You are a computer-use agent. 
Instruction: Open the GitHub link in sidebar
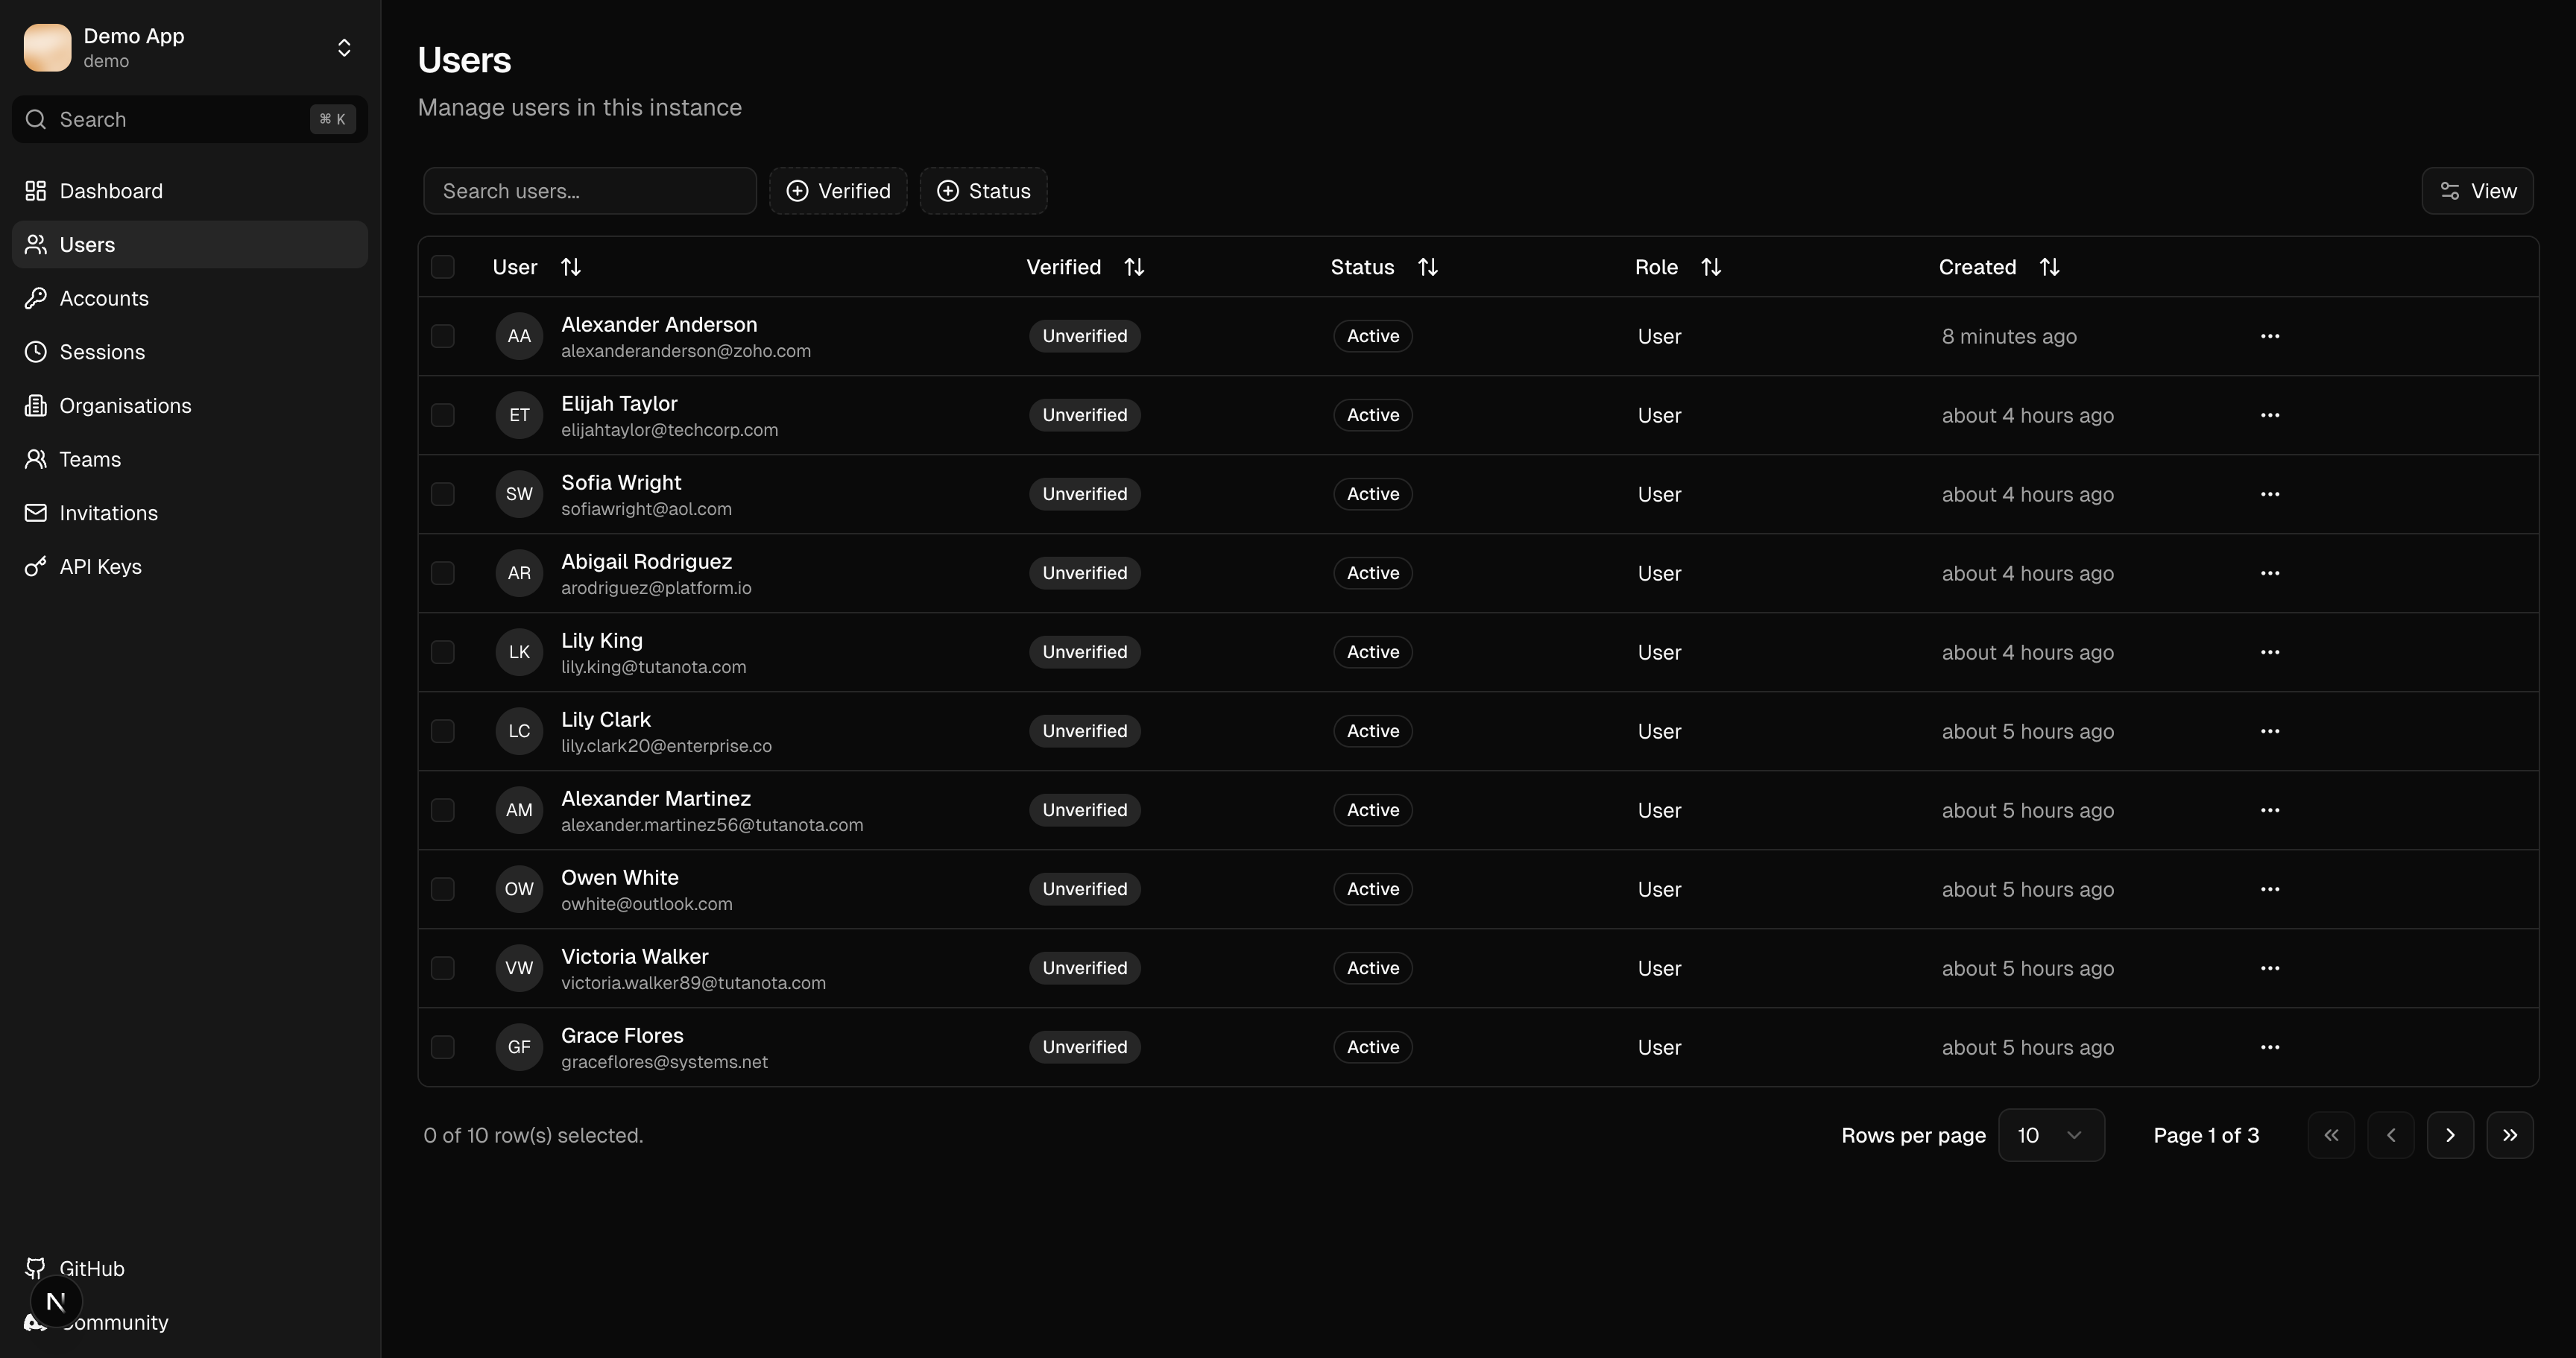[91, 1268]
